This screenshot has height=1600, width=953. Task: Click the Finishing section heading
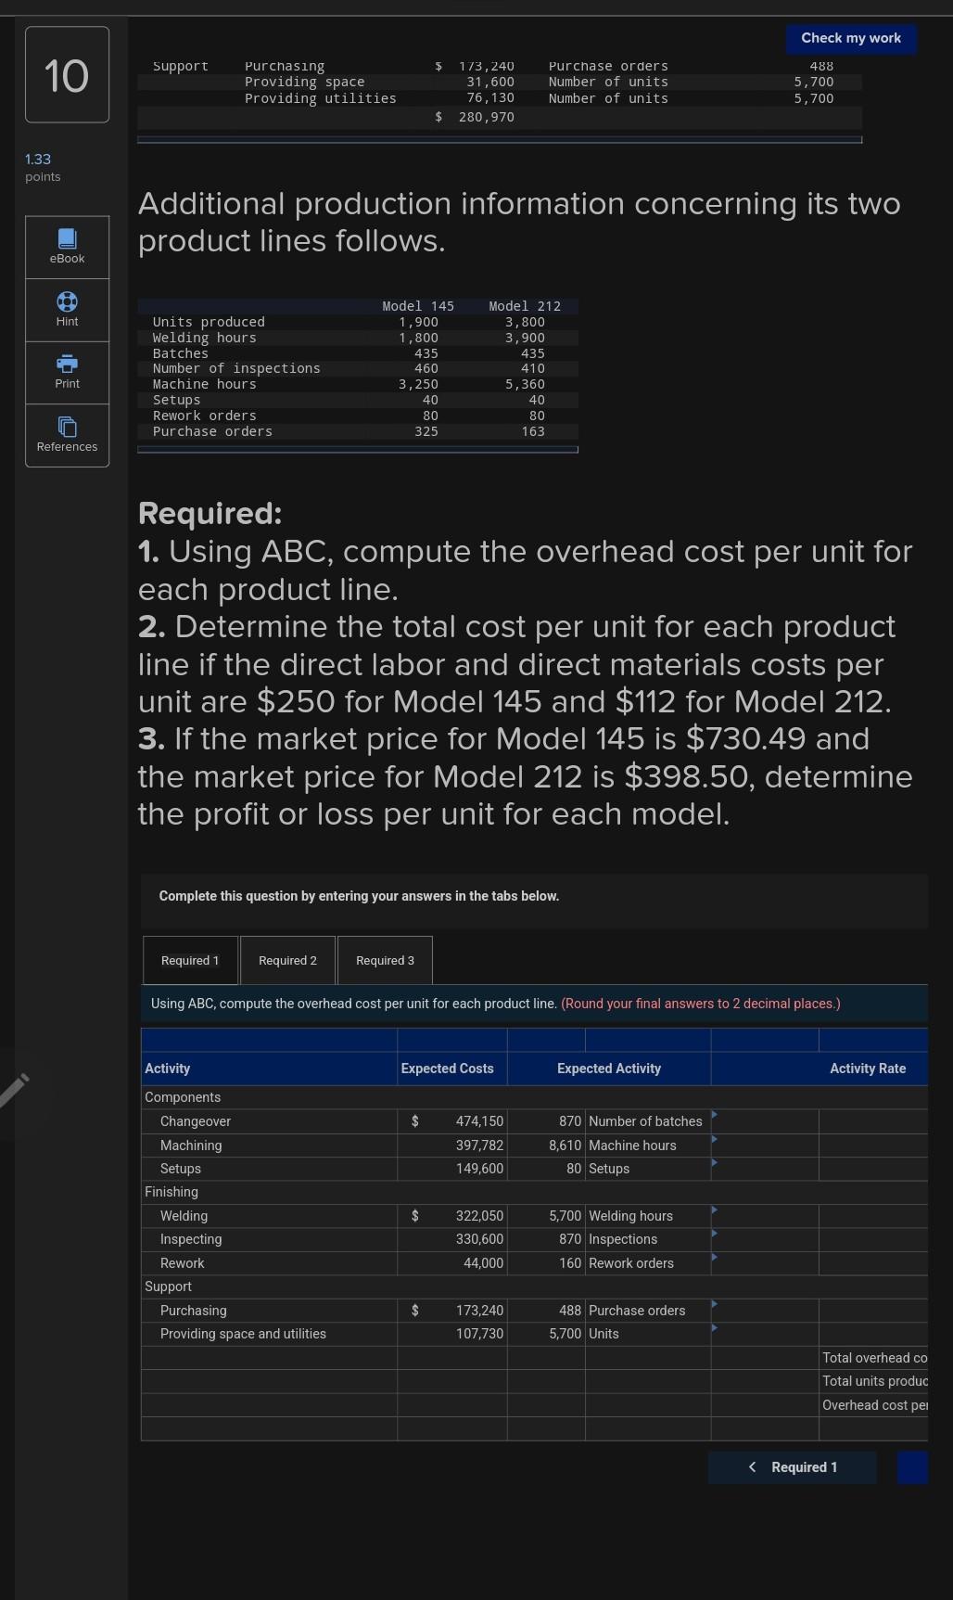click(x=172, y=1192)
